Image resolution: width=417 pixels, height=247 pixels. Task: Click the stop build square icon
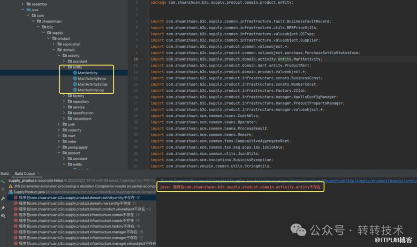pyautogui.click(x=3, y=189)
